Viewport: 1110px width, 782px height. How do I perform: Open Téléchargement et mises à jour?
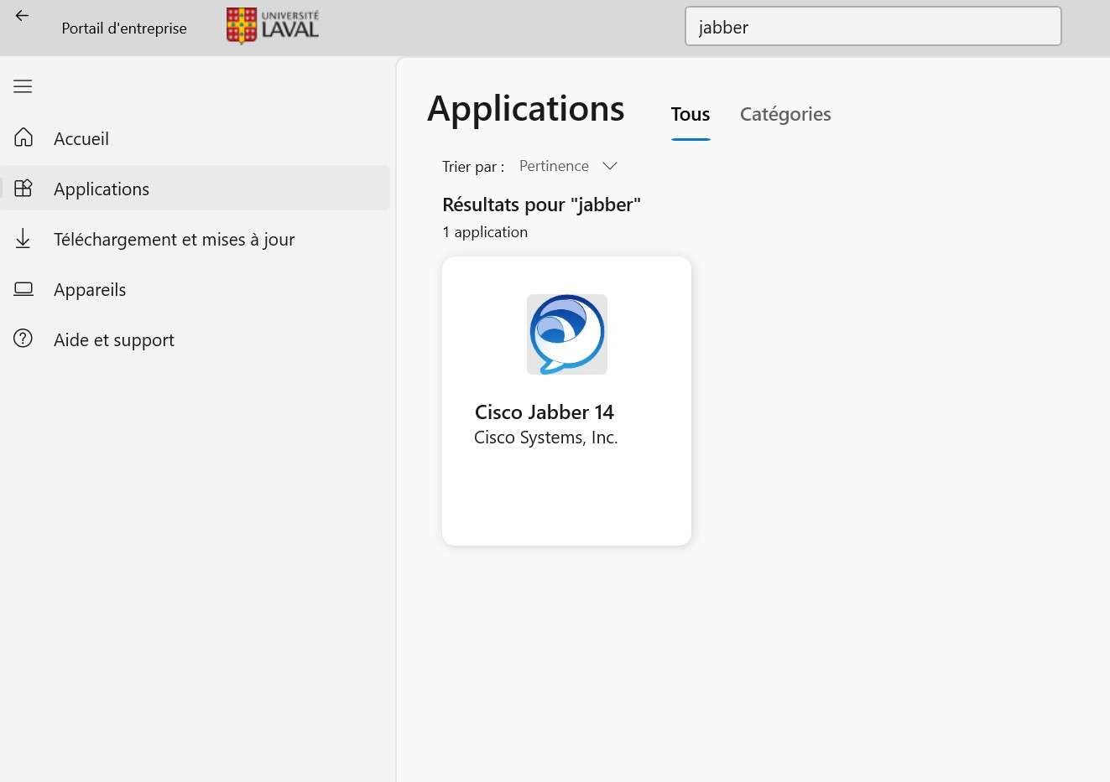pos(174,240)
